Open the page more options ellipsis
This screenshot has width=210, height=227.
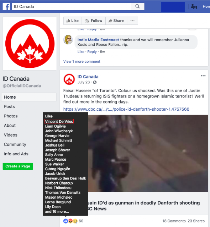tap(132, 21)
